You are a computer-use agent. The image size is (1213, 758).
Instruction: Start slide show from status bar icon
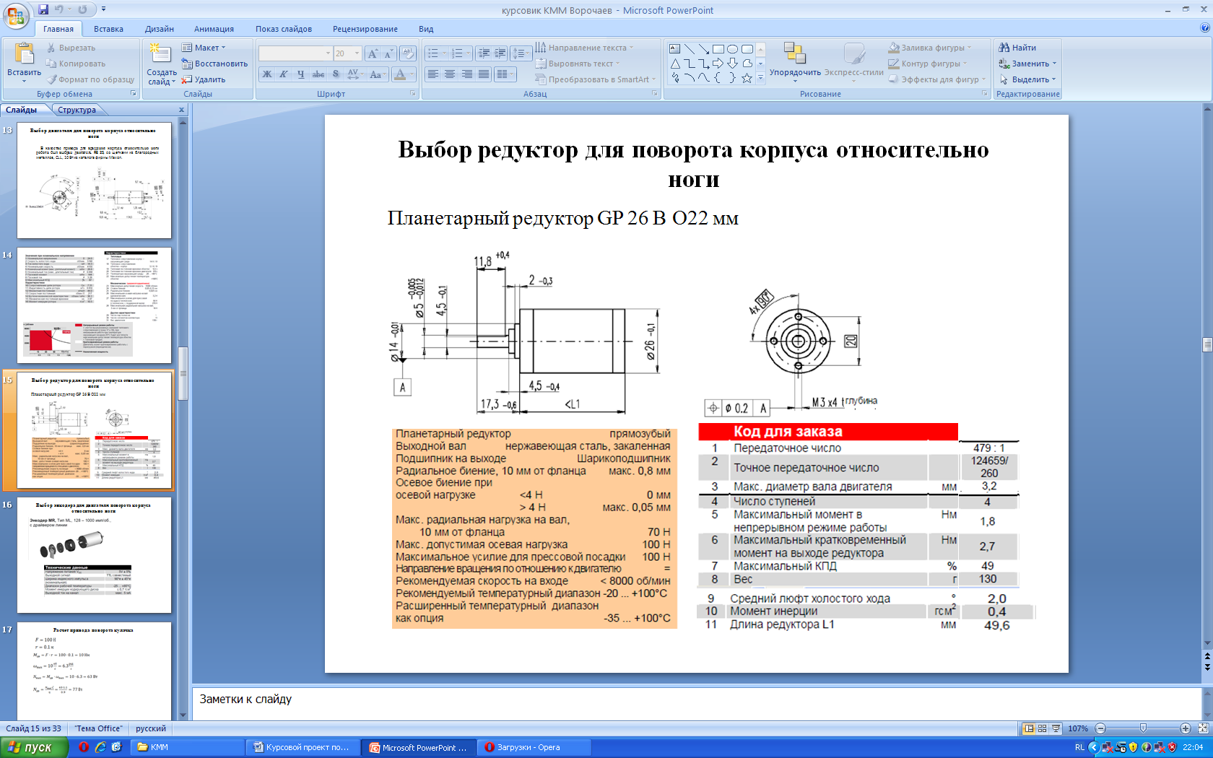pyautogui.click(x=1056, y=728)
